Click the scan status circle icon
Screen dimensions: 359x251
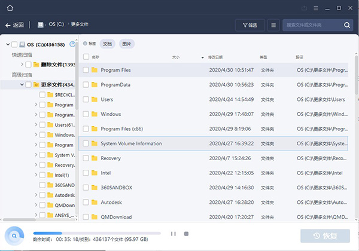13,234
